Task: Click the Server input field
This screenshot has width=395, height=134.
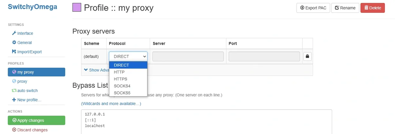Action: point(188,56)
